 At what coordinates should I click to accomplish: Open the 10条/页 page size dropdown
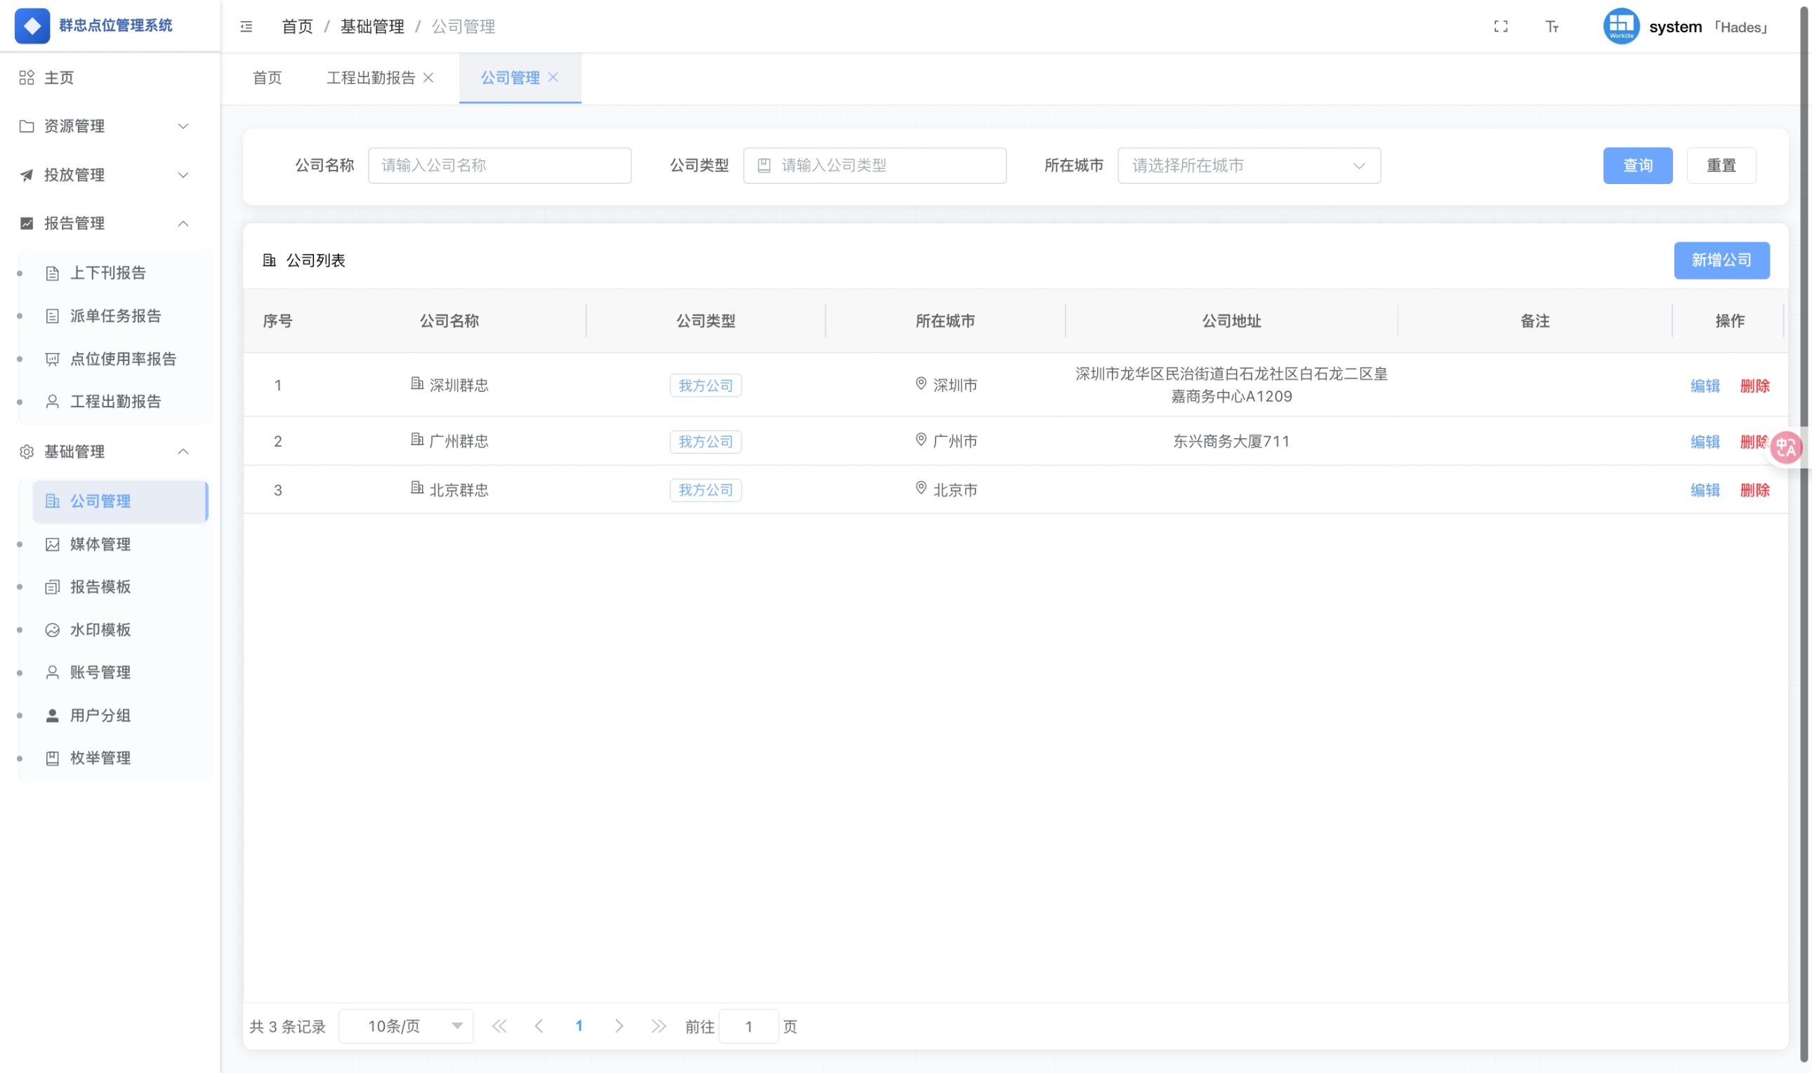[406, 1025]
